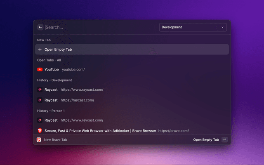Click Raycast icon under History - Person 1

[40, 120]
